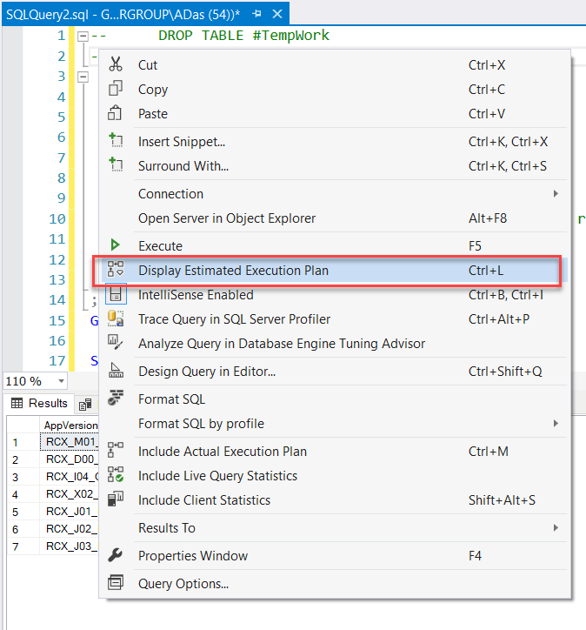Expand the Connection submenu arrow
Image resolution: width=586 pixels, height=630 pixels.
point(556,194)
